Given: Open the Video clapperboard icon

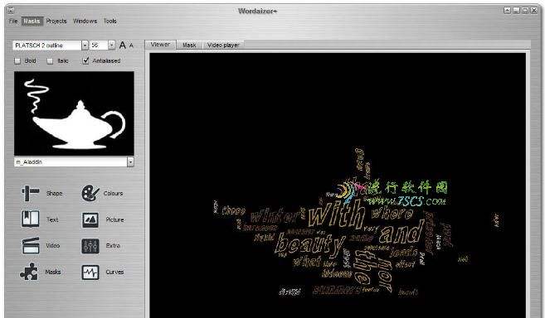Looking at the screenshot, I should (x=31, y=246).
